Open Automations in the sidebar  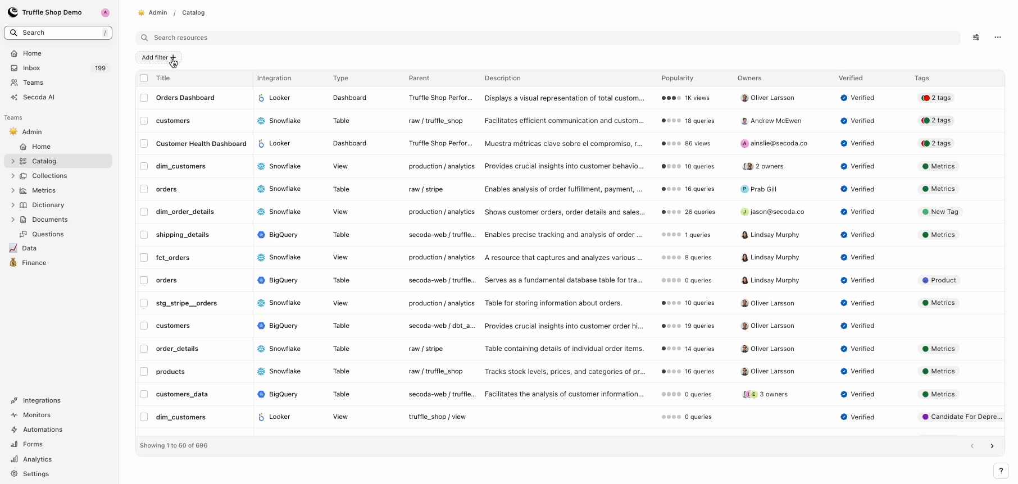42,430
